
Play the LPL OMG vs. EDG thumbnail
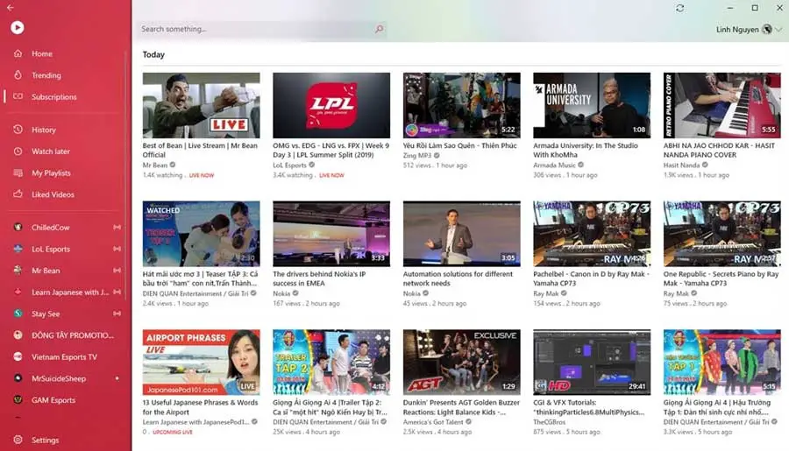click(x=331, y=105)
